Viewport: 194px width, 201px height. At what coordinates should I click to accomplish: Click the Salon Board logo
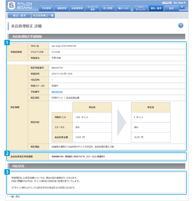tap(20, 5)
